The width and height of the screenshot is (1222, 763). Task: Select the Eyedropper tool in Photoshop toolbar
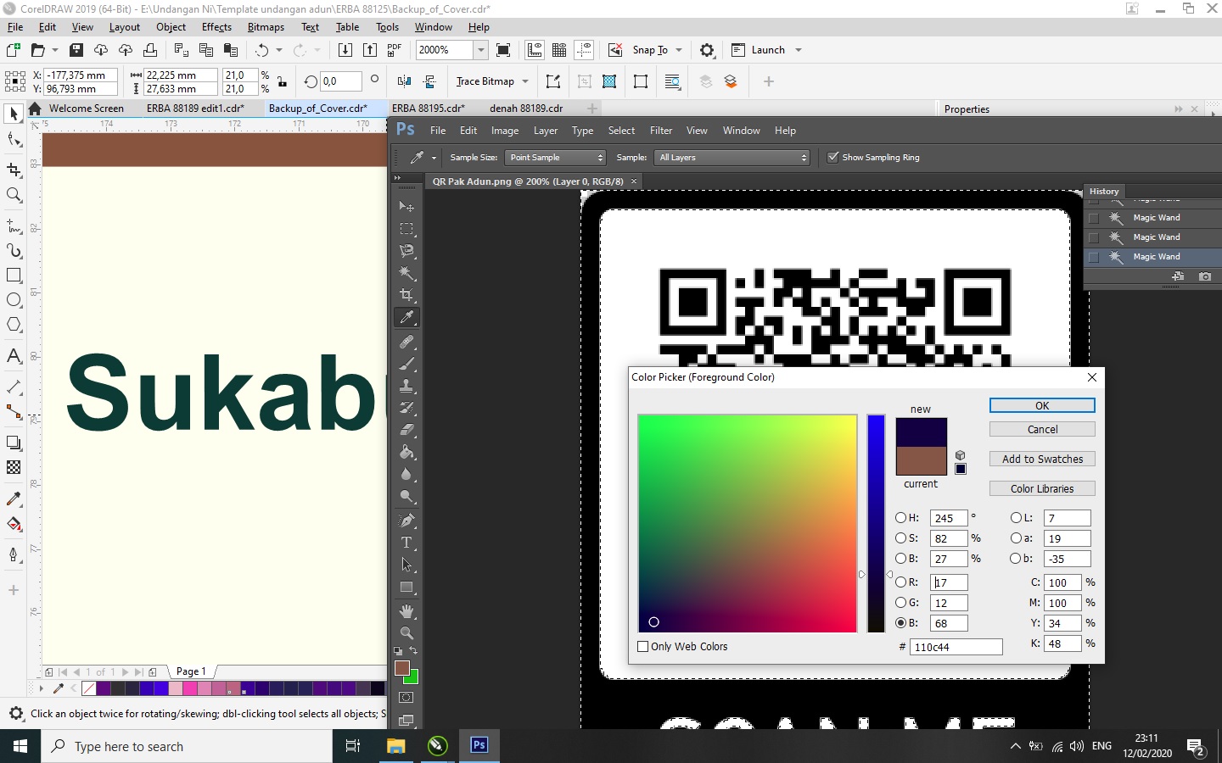(407, 318)
